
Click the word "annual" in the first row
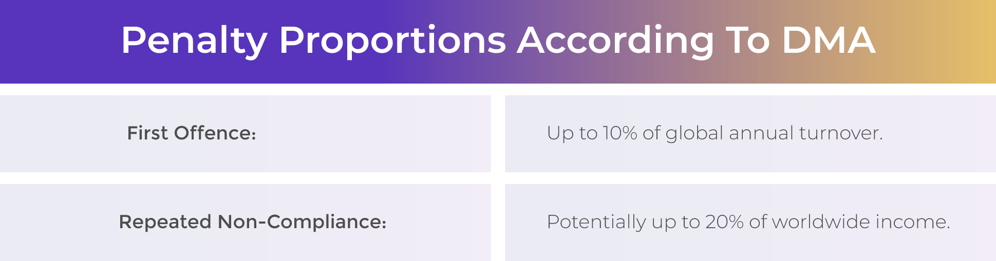click(x=761, y=133)
